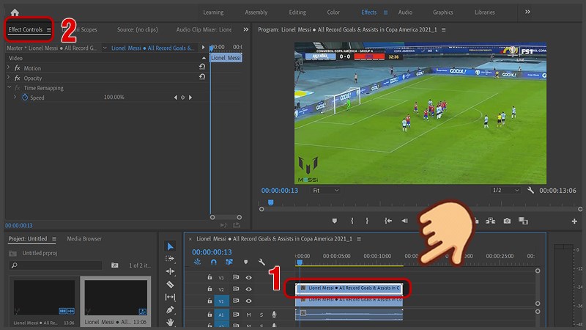Switch to the Editing workspace

coord(297,12)
